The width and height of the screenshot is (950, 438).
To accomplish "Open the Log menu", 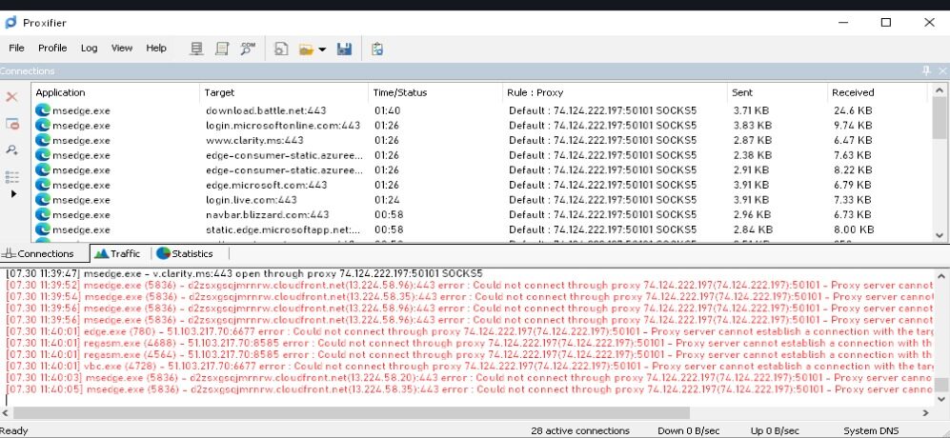I will [x=89, y=48].
